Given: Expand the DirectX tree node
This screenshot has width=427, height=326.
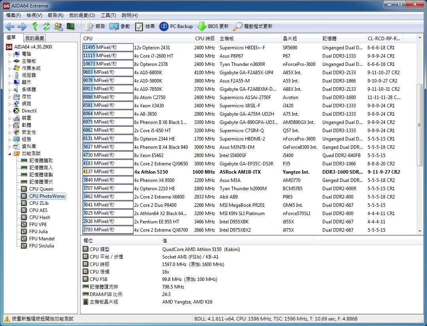Looking at the screenshot, I should click(9, 111).
